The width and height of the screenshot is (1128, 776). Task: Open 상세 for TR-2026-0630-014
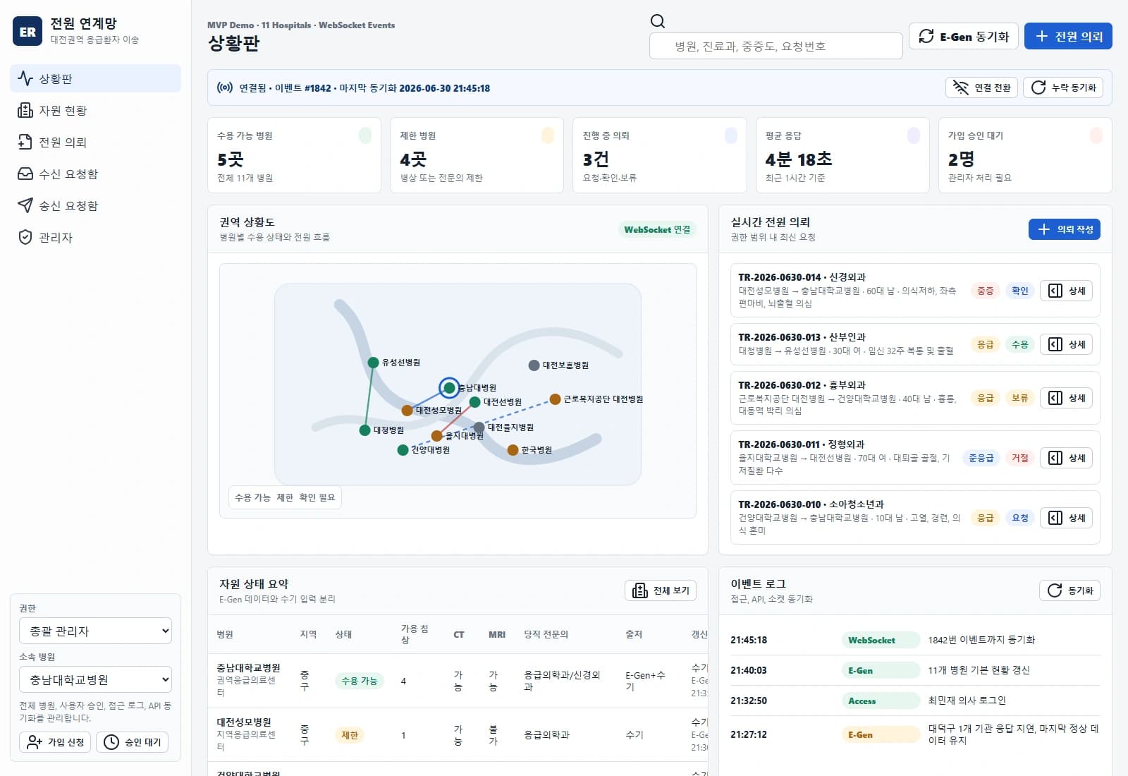(1066, 291)
